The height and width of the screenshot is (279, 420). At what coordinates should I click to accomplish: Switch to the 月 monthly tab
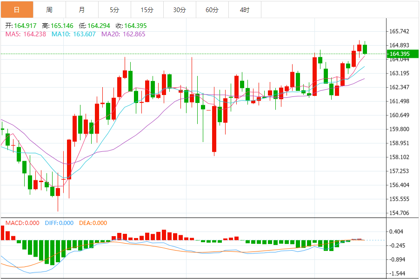(82, 10)
